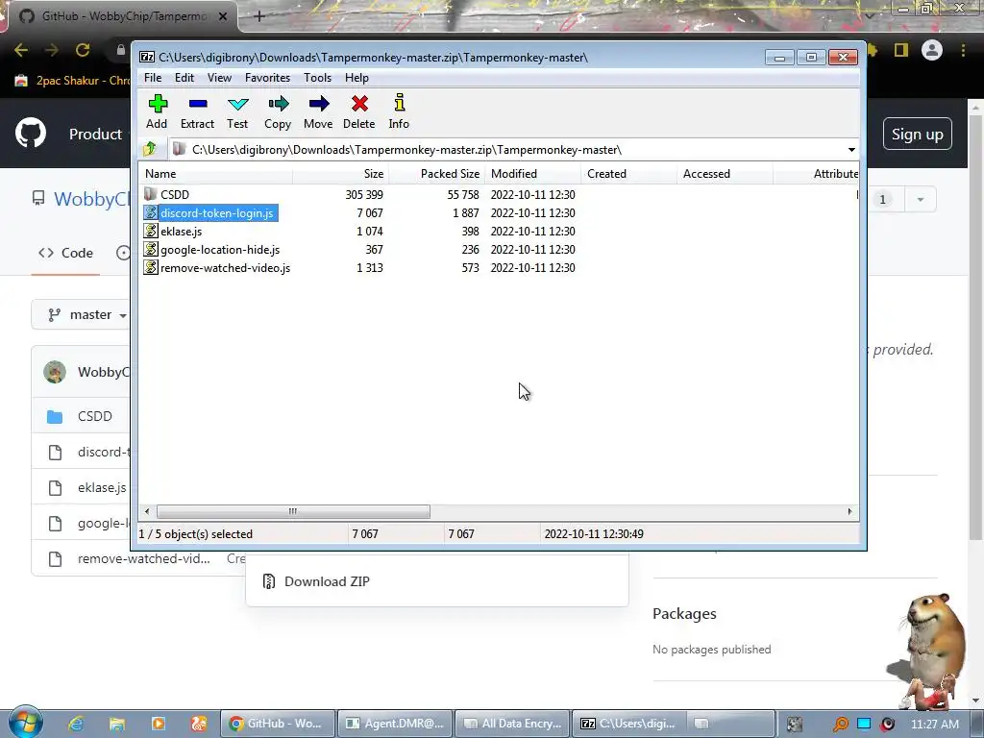The image size is (984, 738).
Task: Click the red Delete icon
Action: point(359,111)
